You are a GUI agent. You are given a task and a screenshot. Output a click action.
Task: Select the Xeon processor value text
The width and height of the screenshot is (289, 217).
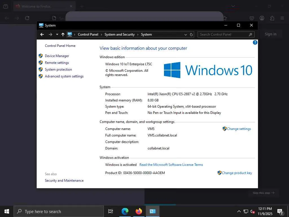[x=187, y=94]
